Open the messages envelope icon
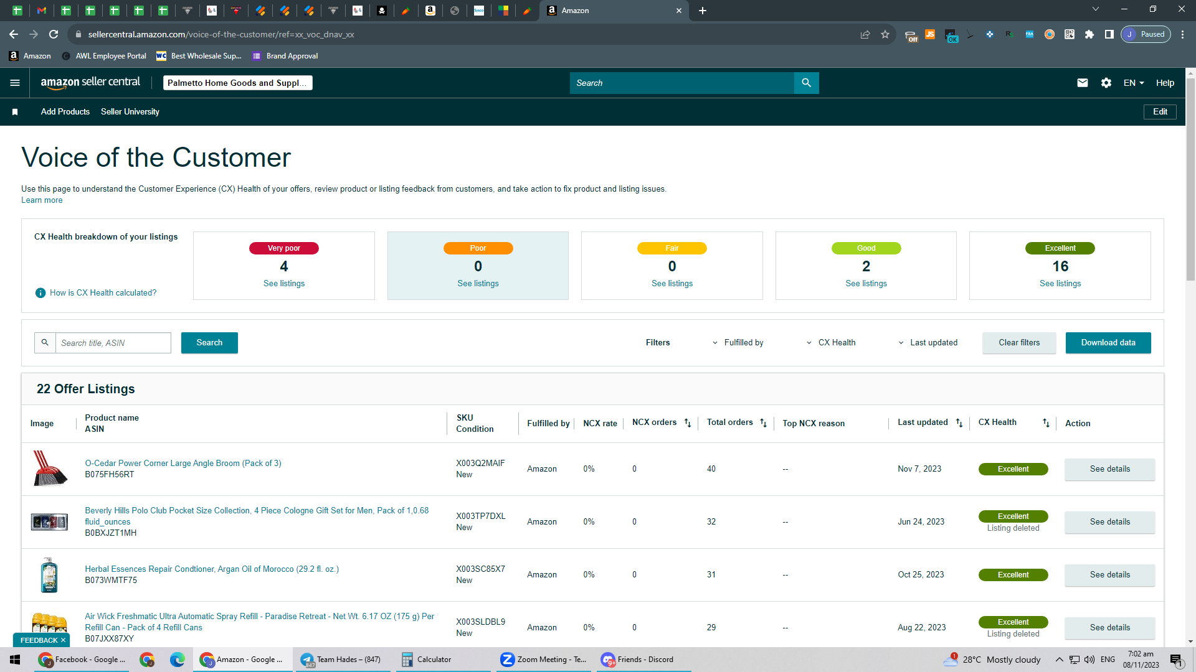This screenshot has height=672, width=1196. [x=1083, y=83]
